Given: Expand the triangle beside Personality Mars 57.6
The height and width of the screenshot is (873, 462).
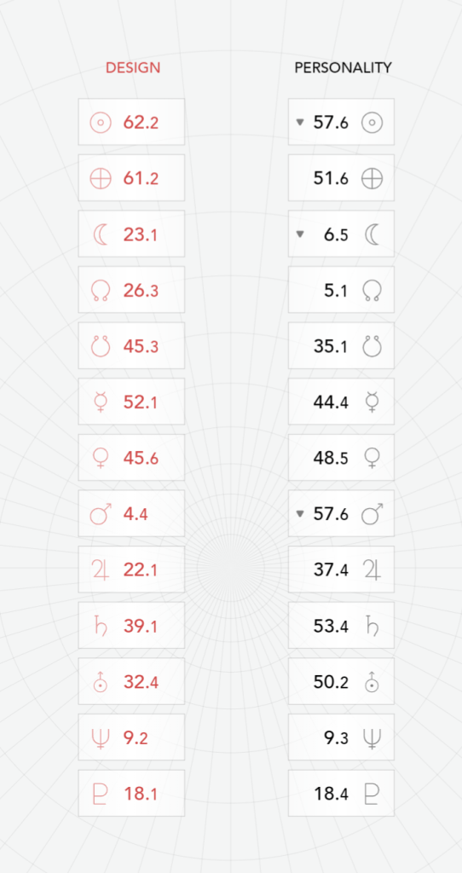Looking at the screenshot, I should (x=300, y=514).
